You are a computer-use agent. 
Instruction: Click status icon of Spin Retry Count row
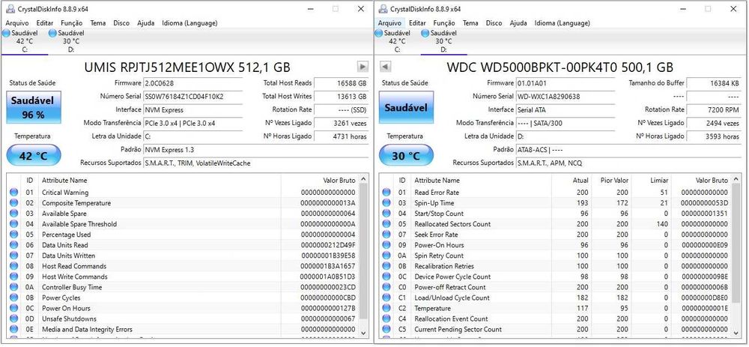coord(386,256)
